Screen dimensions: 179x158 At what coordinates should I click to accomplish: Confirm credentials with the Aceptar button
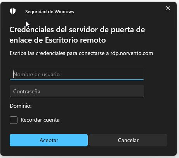coord(49,140)
